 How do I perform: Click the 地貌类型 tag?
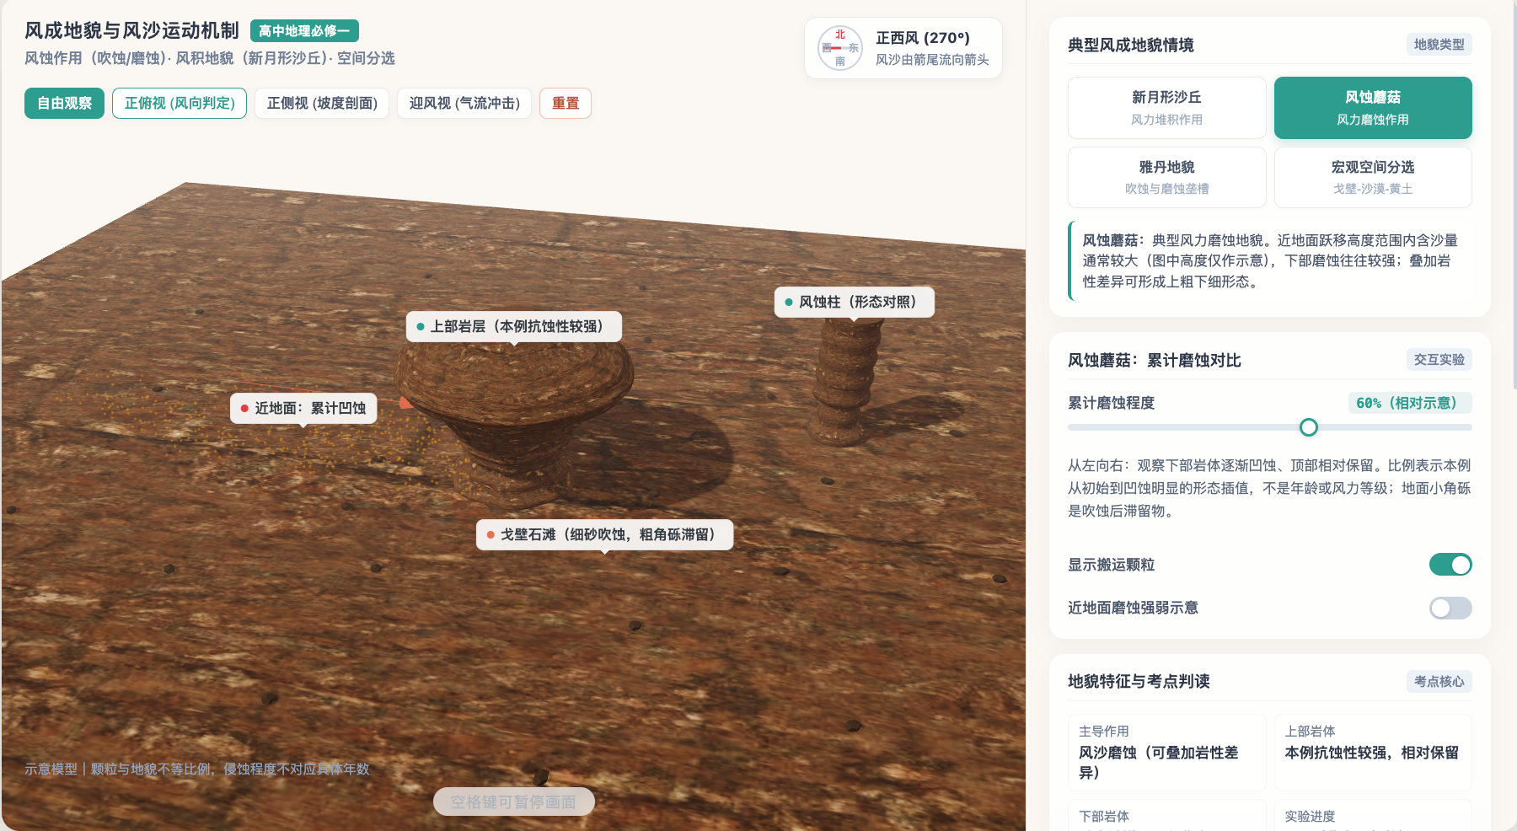(1439, 45)
